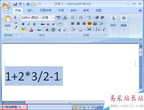The height and width of the screenshot is (110, 144).
Task: Activate the Format Painter brush
Action: (x=15, y=27)
